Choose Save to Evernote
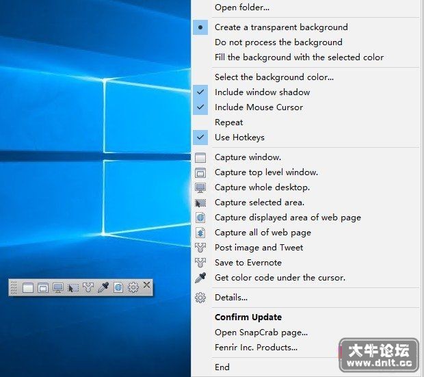Viewport: 424px width, 377px height. (x=306, y=263)
